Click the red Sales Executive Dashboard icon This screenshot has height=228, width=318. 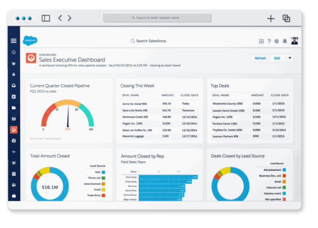pos(31,58)
